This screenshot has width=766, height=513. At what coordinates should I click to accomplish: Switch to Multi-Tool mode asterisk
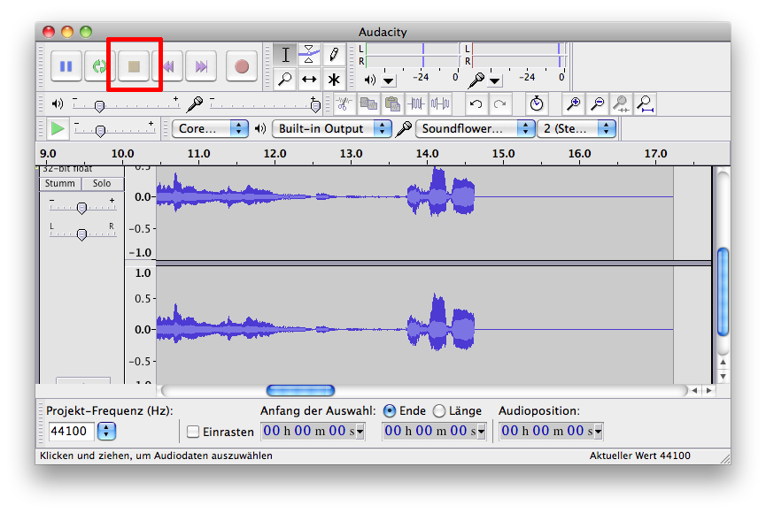click(333, 79)
